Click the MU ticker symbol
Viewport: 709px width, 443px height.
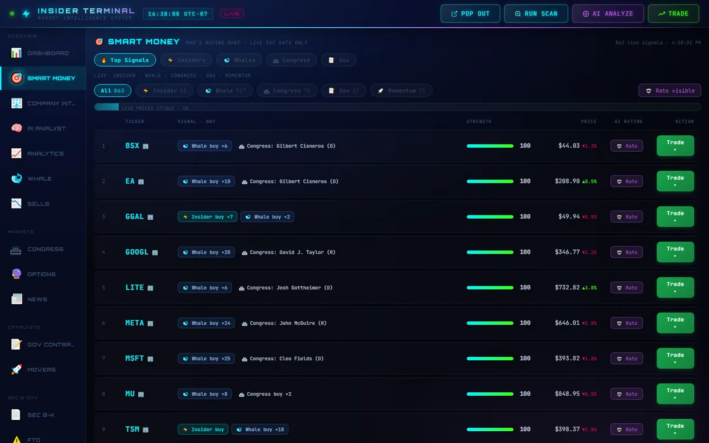pos(130,394)
